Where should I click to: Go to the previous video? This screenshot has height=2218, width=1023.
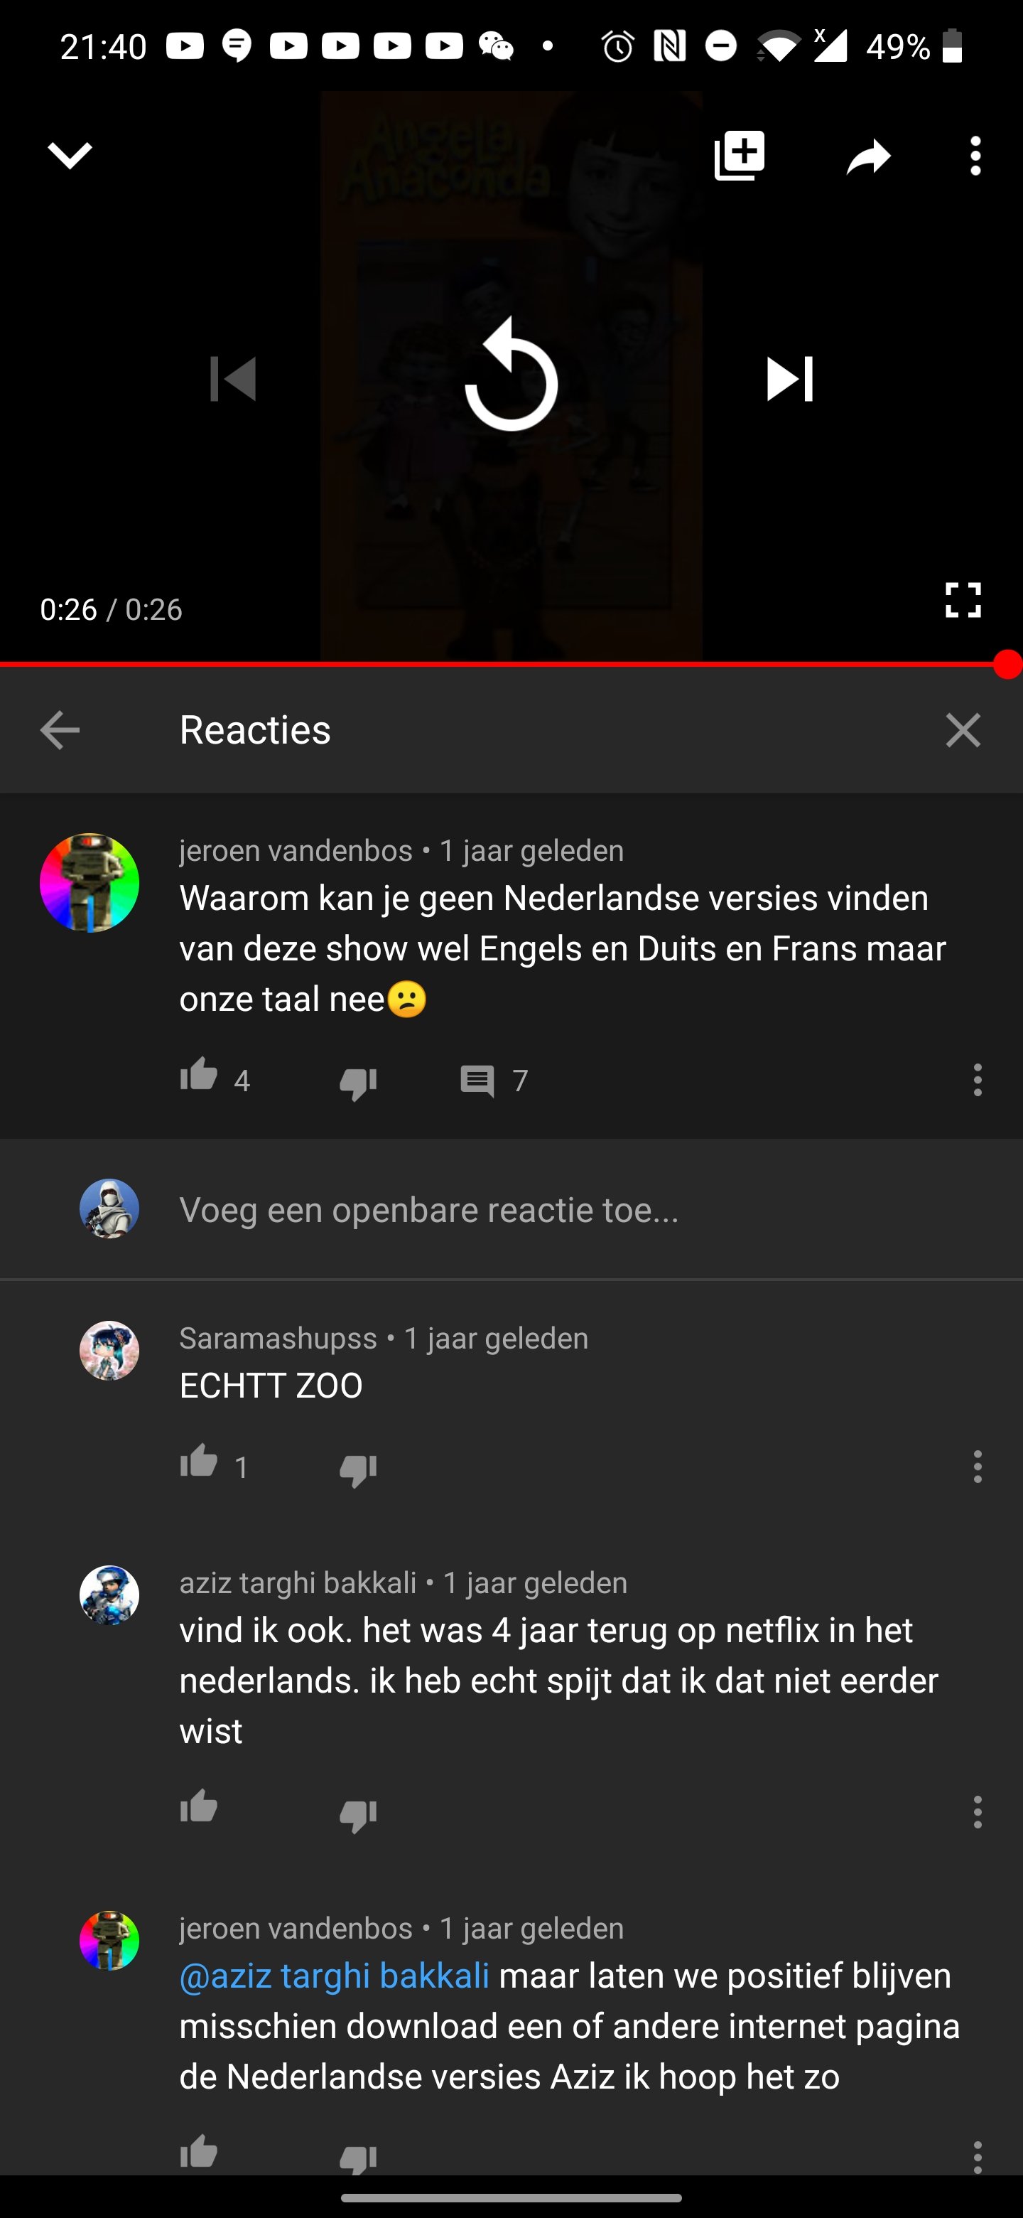click(x=233, y=379)
